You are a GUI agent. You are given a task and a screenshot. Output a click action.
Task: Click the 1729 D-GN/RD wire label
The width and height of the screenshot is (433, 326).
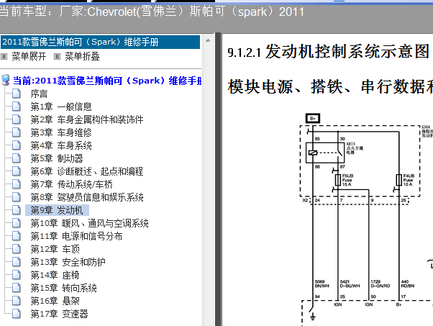[x=380, y=284]
